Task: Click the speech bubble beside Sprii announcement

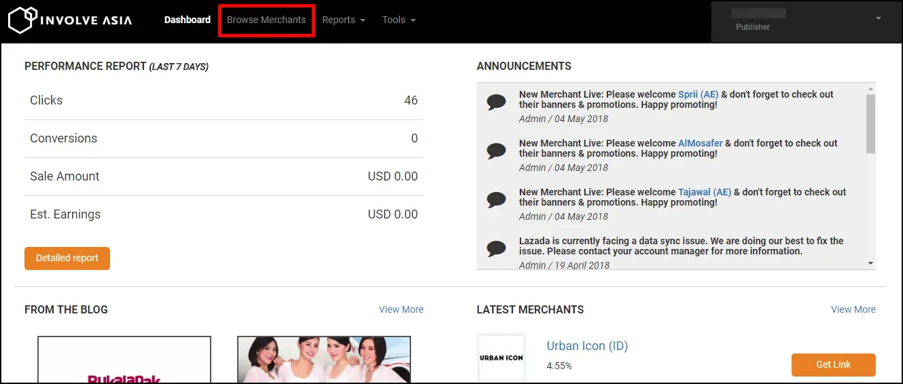Action: 497,102
